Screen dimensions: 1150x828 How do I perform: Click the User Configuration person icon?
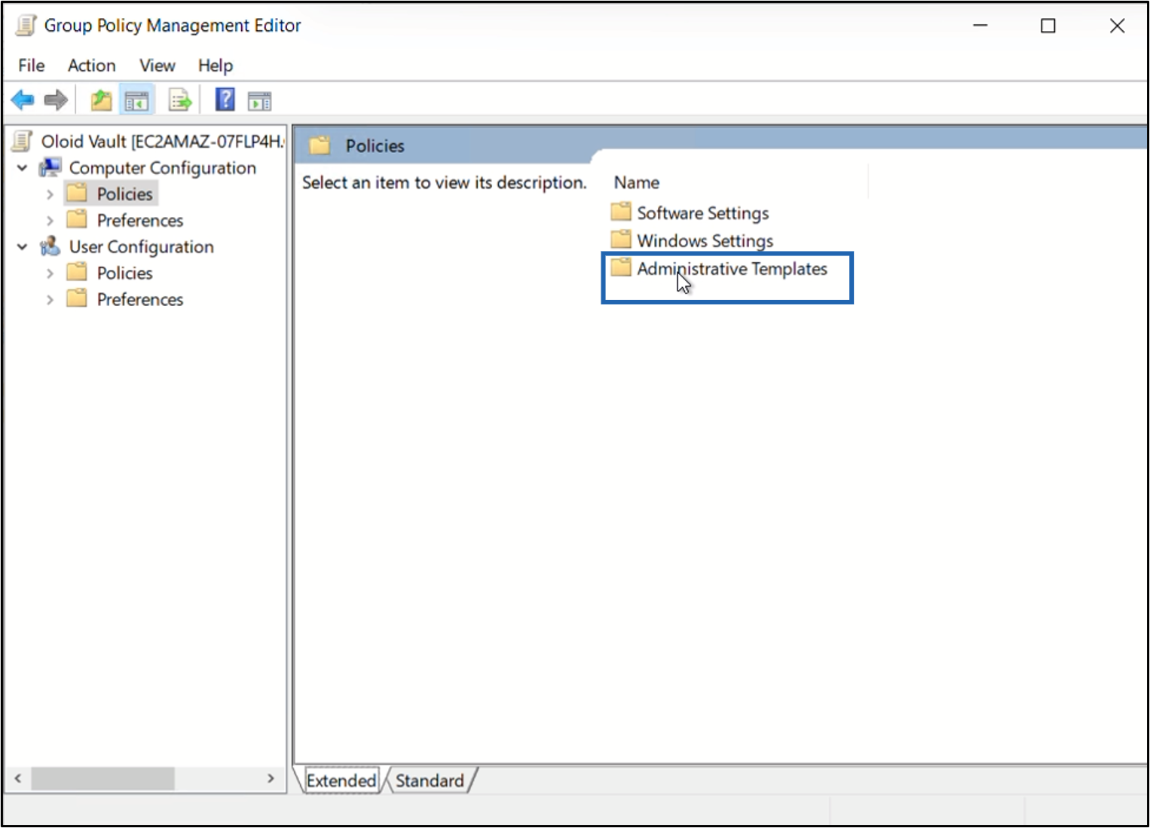coord(50,246)
